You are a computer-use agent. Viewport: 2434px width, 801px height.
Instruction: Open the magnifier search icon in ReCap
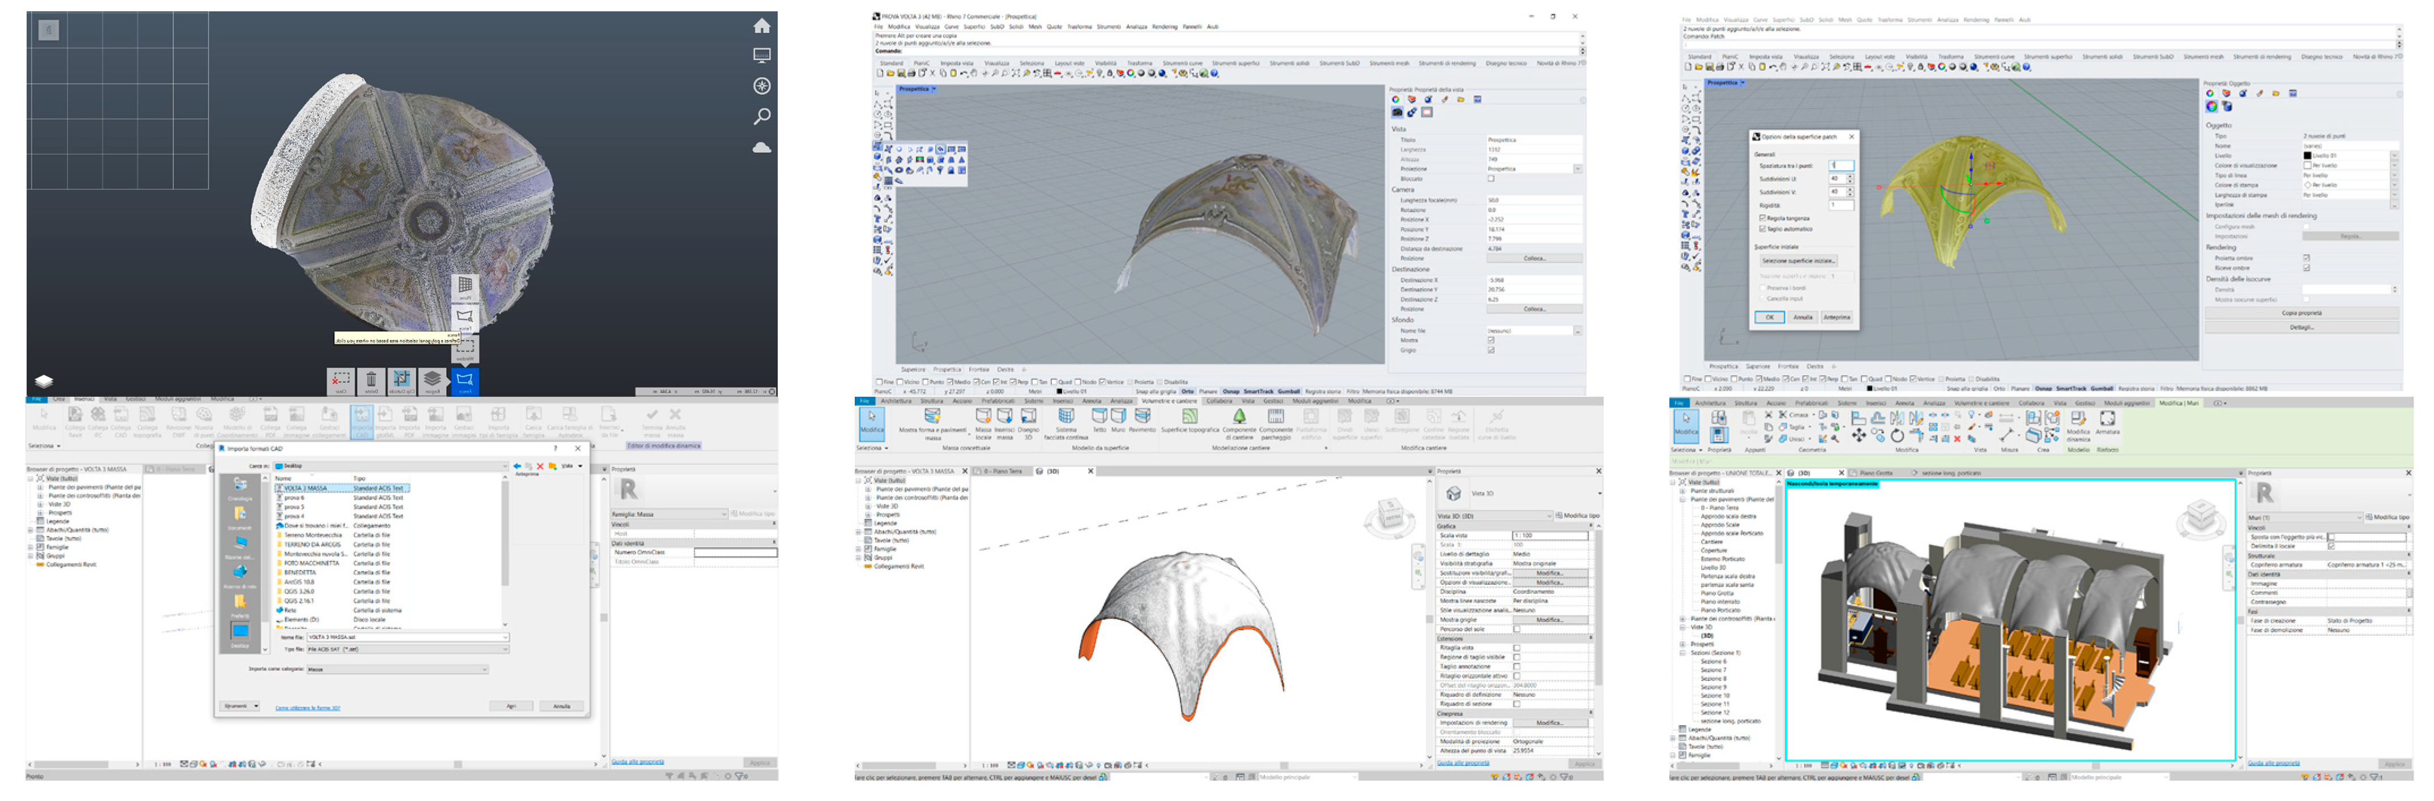click(761, 116)
